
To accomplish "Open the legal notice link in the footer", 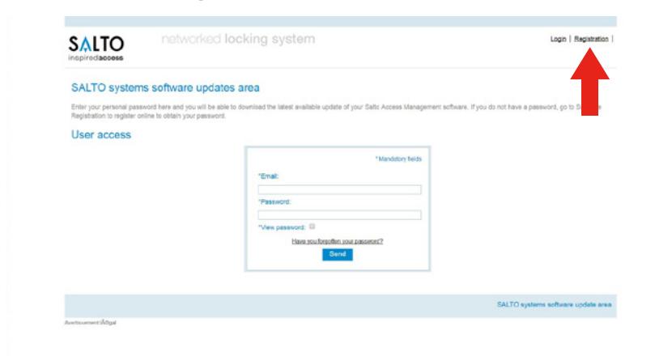I will click(90, 323).
